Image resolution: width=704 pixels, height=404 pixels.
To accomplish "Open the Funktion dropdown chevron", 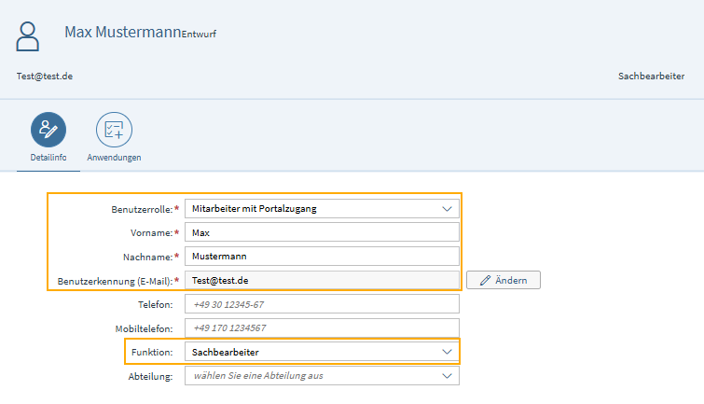I will click(x=447, y=352).
